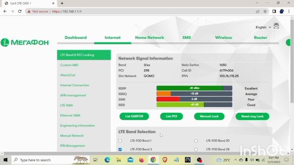
Task: Click Windows taskbar search box
Action: tap(51, 160)
